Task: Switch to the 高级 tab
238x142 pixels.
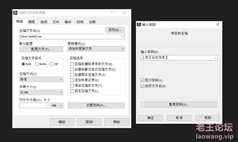Action: pyautogui.click(x=32, y=22)
